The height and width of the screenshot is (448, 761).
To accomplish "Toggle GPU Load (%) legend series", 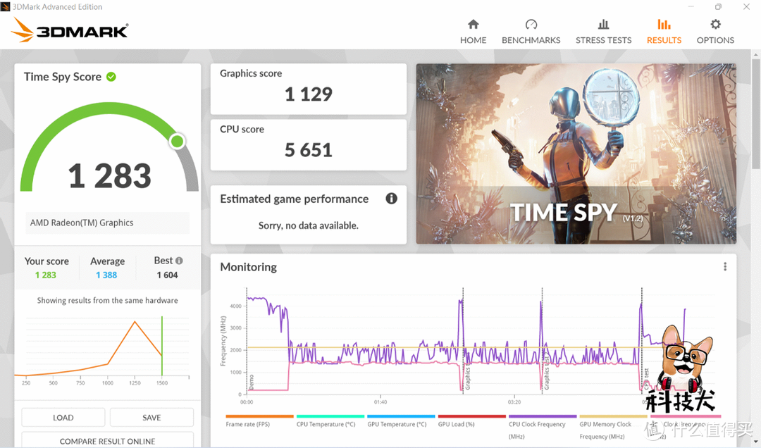I will (456, 424).
